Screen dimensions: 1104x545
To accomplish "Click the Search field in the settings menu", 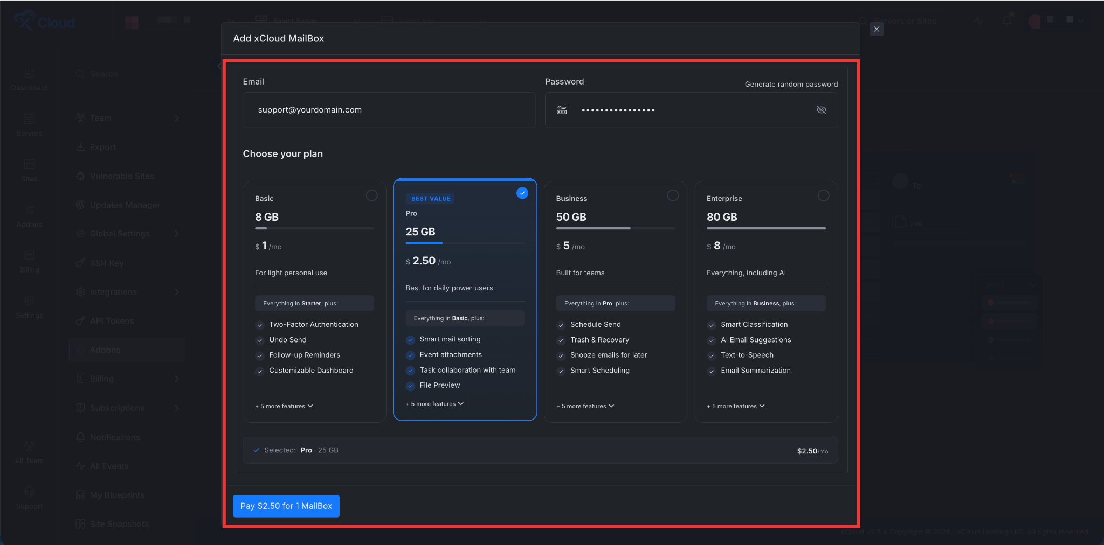I will coord(127,74).
